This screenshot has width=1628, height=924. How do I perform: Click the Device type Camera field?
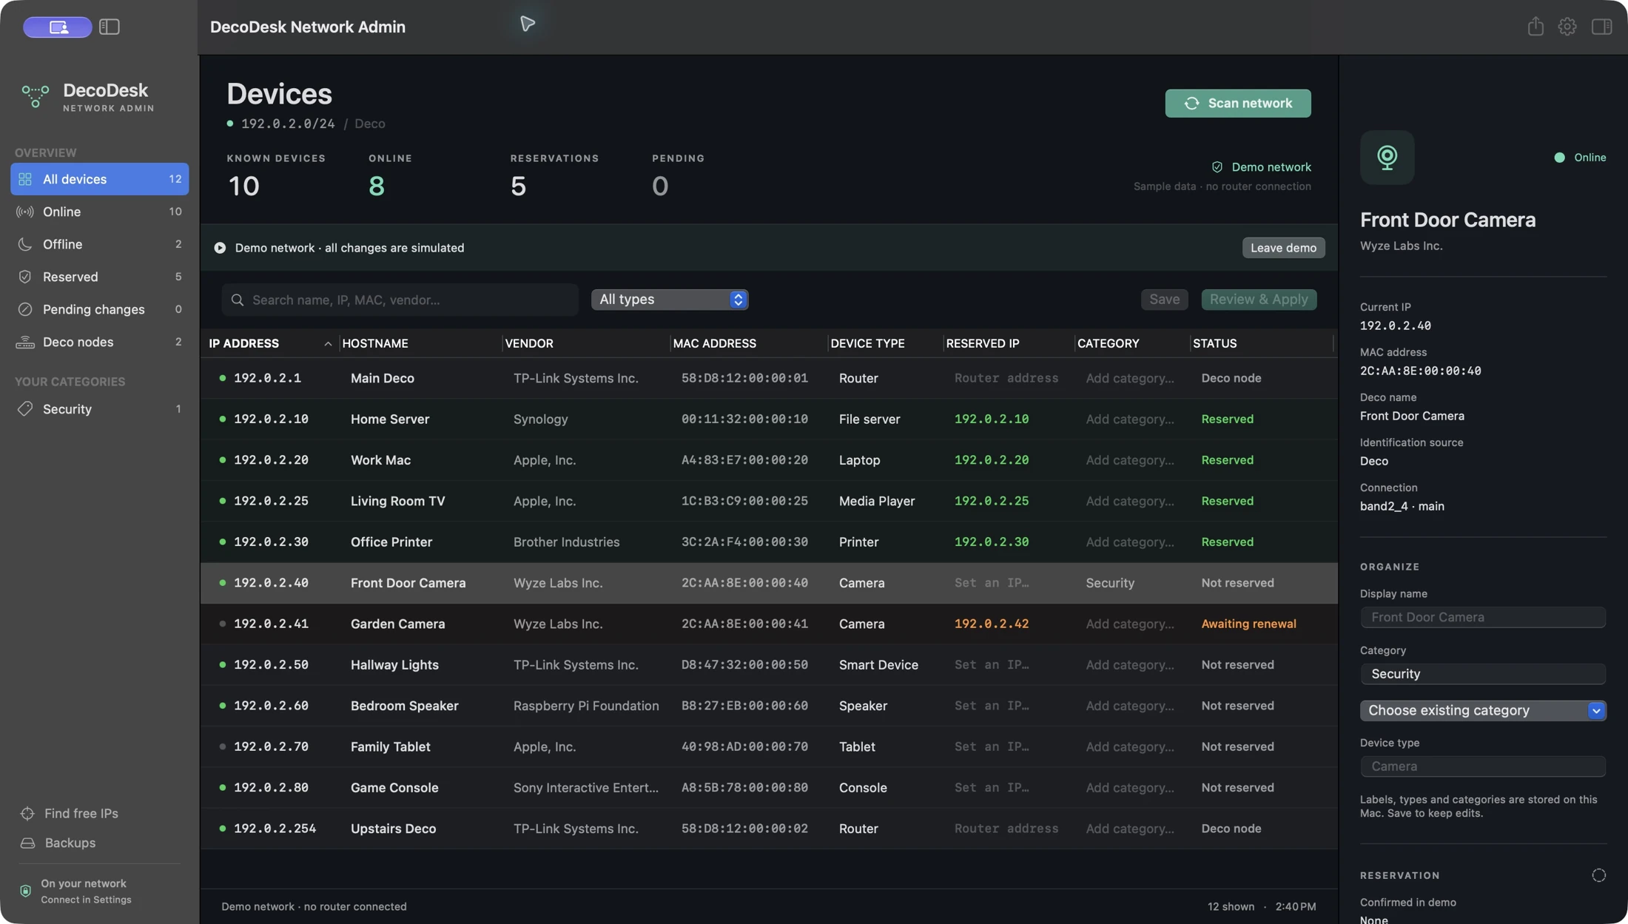(x=1483, y=766)
